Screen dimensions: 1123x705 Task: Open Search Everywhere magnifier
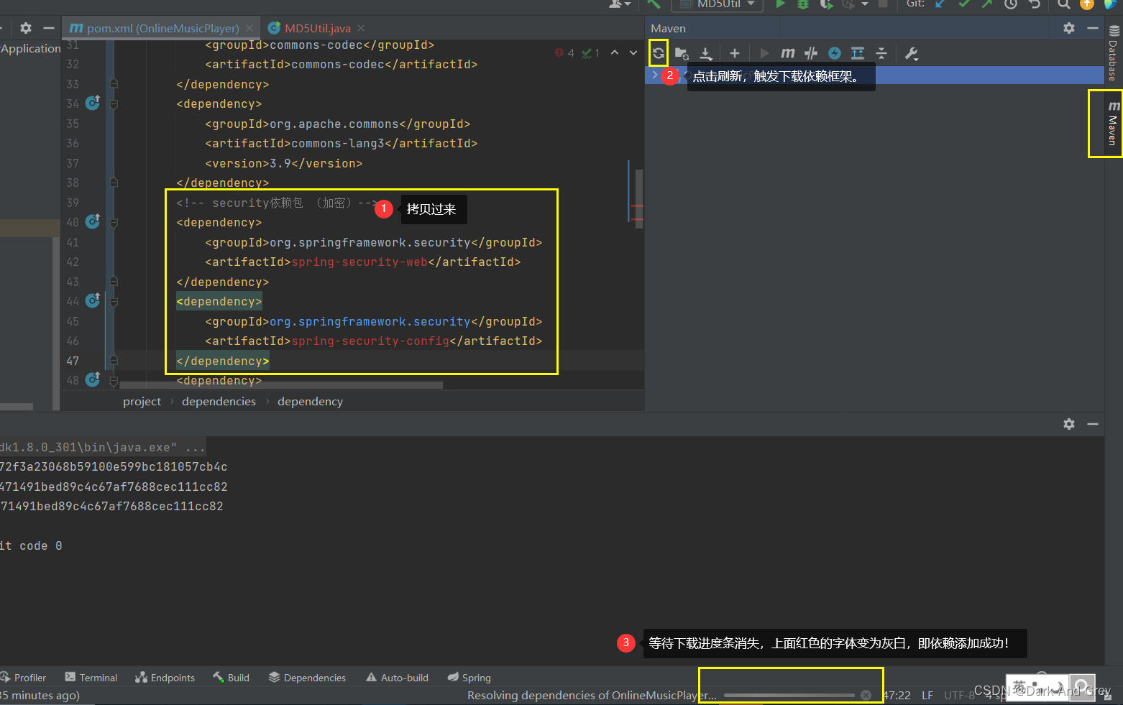click(1063, 4)
